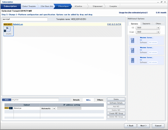This screenshot has height=130, width=168.
Task: Click the second Windows Server icon
Action: [x=132, y=50]
